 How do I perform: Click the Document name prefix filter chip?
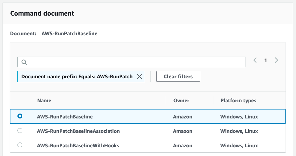(81, 77)
